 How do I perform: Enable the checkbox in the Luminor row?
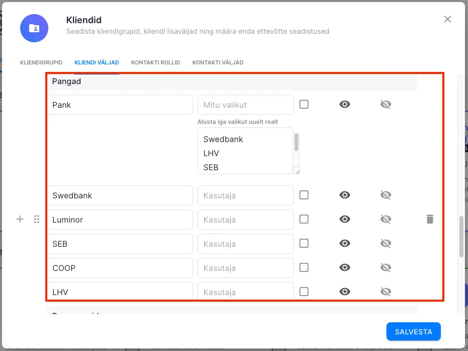coord(304,219)
